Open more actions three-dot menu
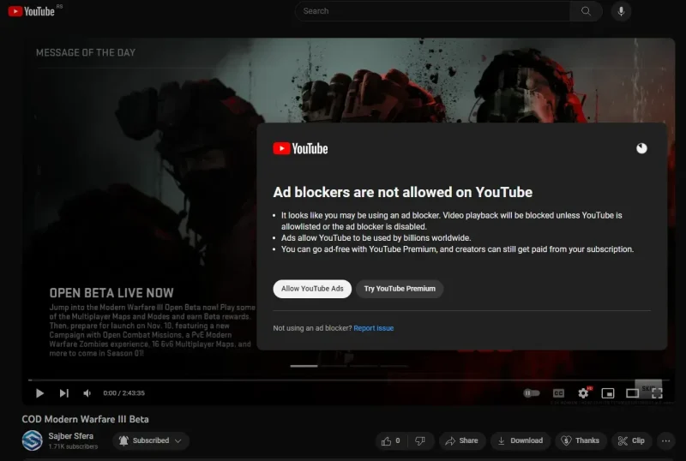The width and height of the screenshot is (686, 461). click(x=666, y=441)
